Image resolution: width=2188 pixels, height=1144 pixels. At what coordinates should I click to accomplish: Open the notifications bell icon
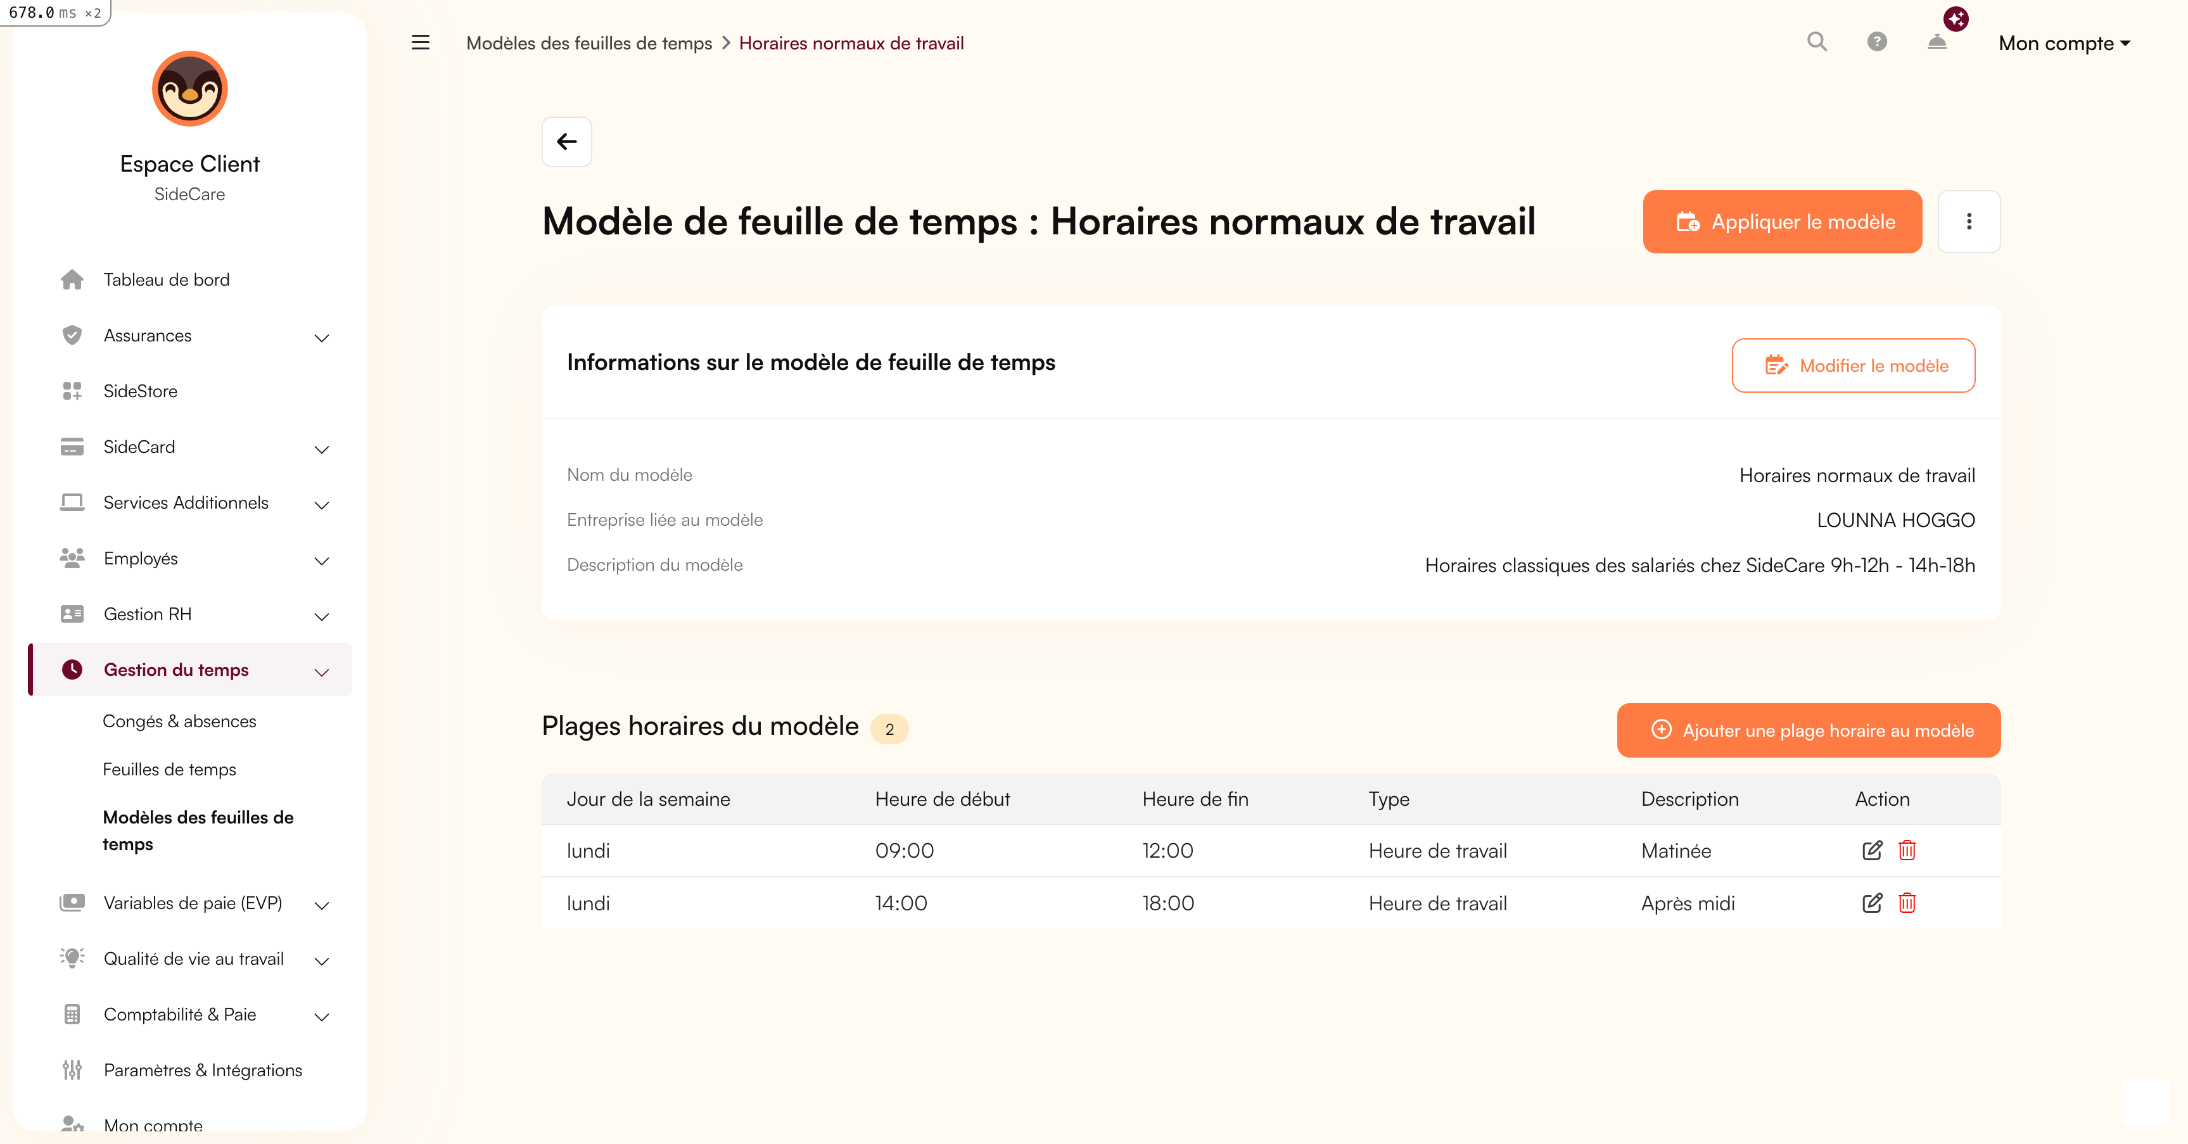click(1937, 42)
